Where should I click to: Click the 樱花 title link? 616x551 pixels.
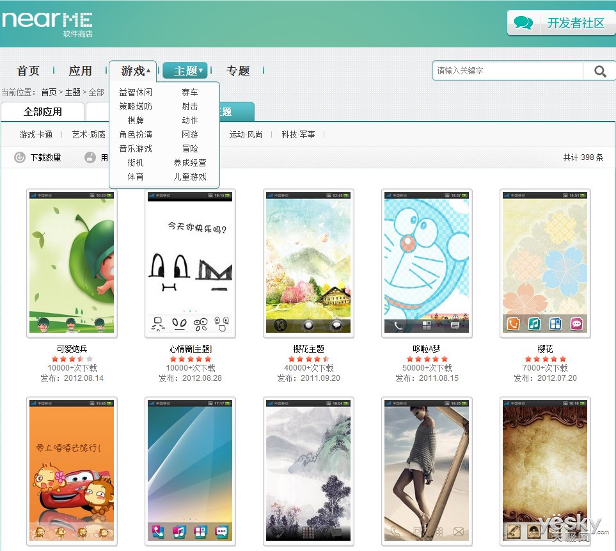point(545,349)
